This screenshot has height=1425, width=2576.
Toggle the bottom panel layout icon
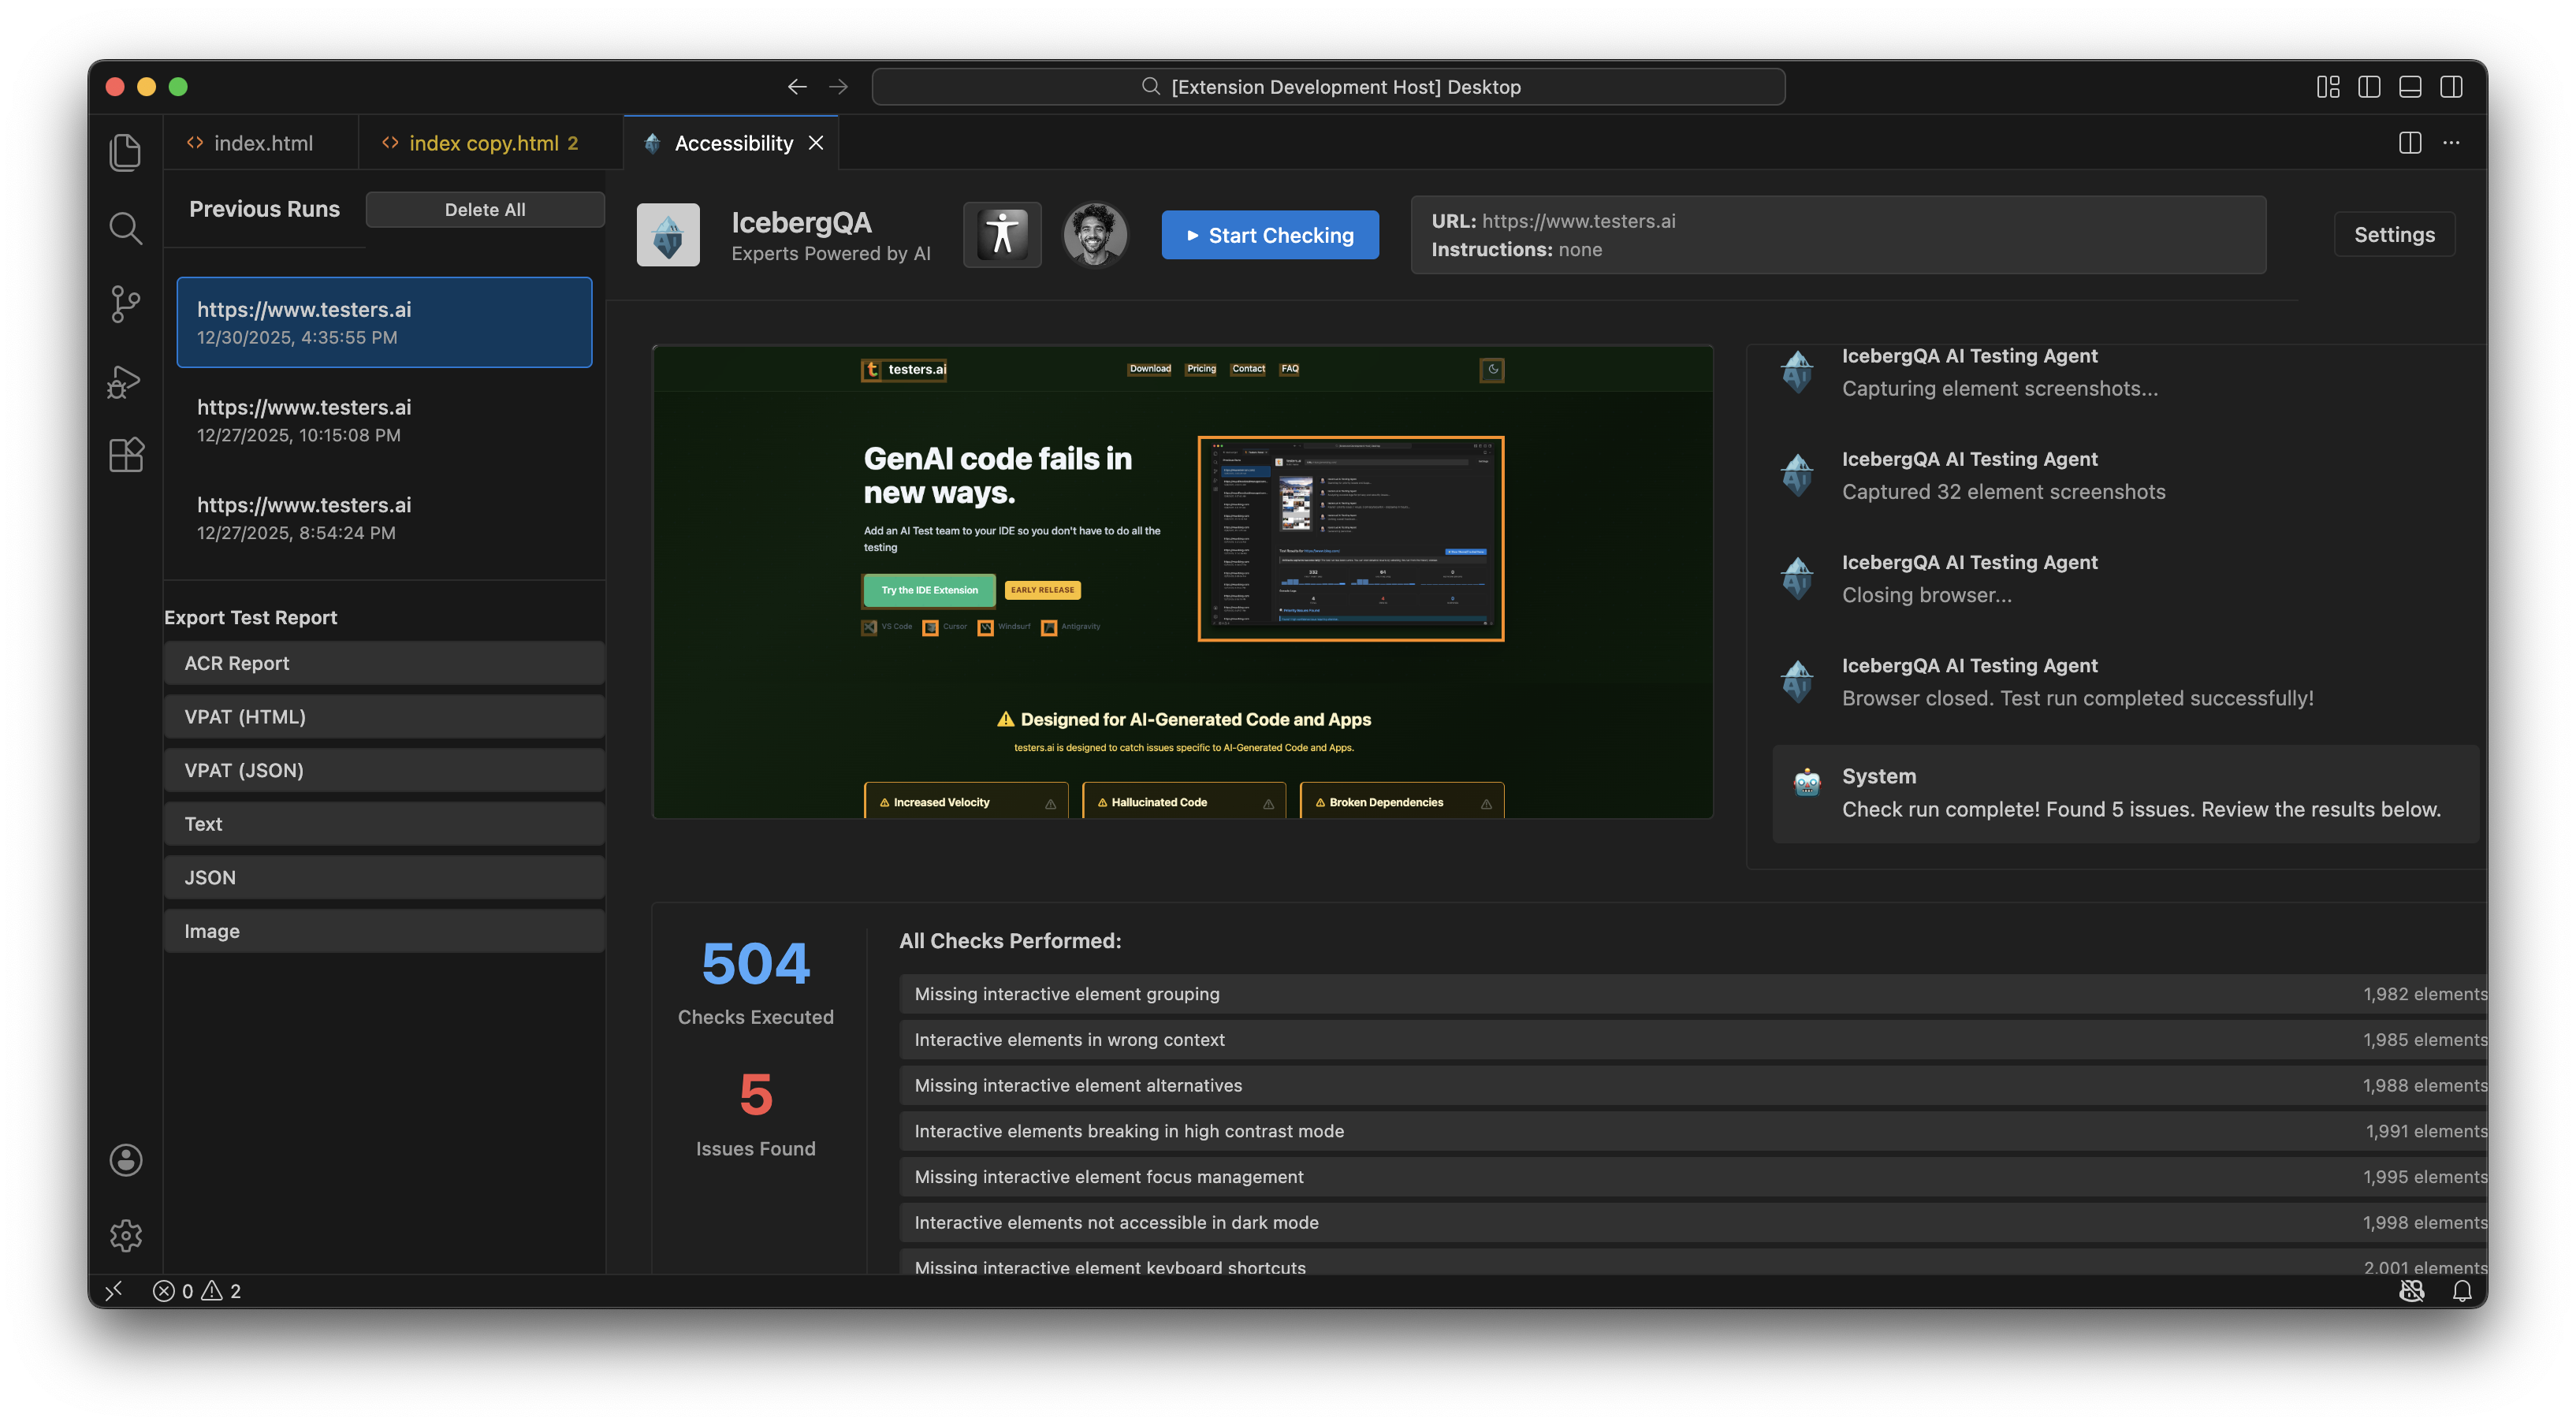(2410, 87)
